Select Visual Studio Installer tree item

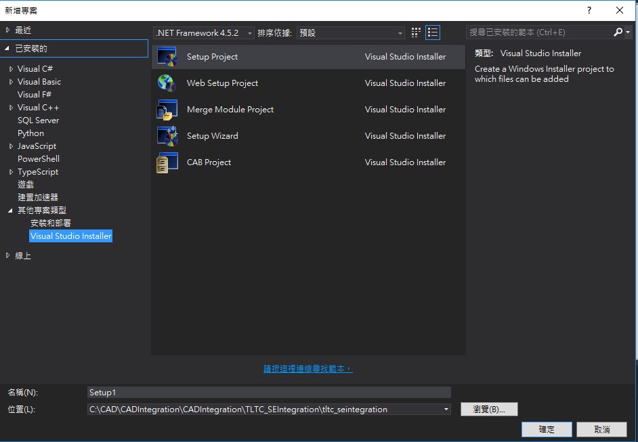71,236
